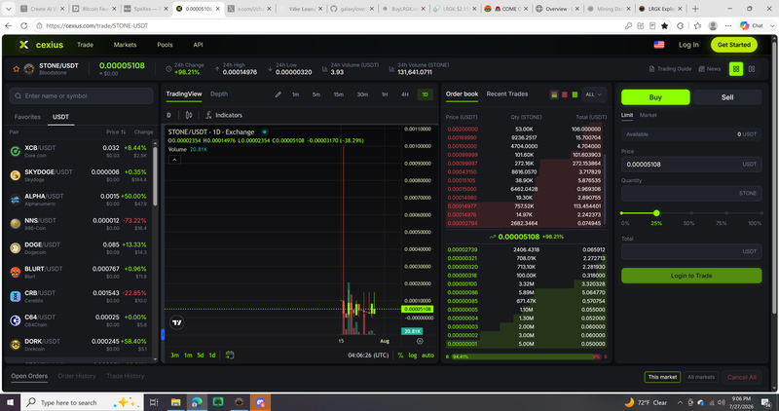
Task: Select the Sell side toggle
Action: tap(726, 97)
